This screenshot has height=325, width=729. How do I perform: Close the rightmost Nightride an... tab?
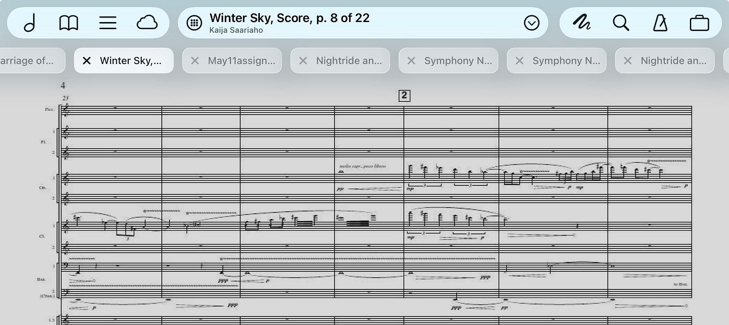pos(627,61)
